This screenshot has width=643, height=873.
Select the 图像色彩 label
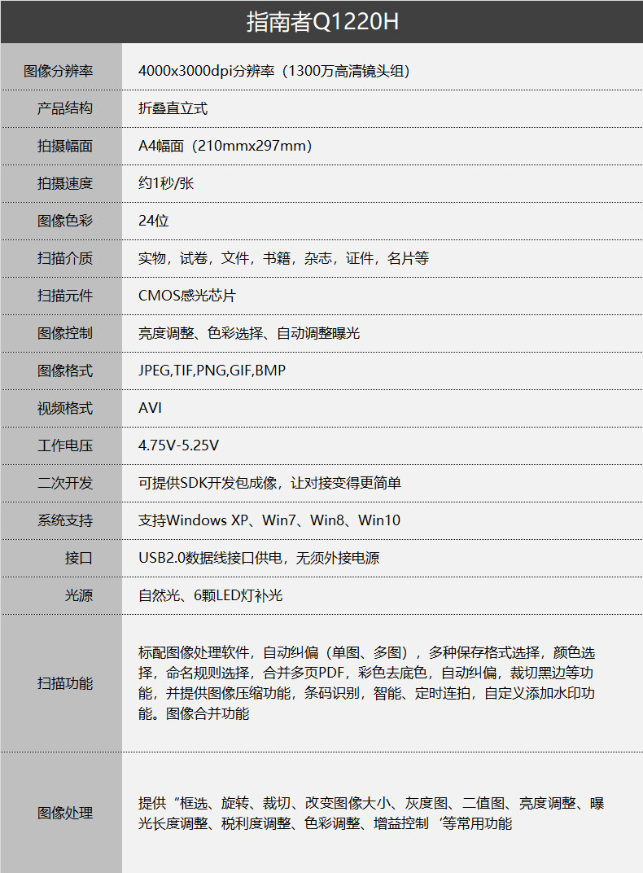65,221
